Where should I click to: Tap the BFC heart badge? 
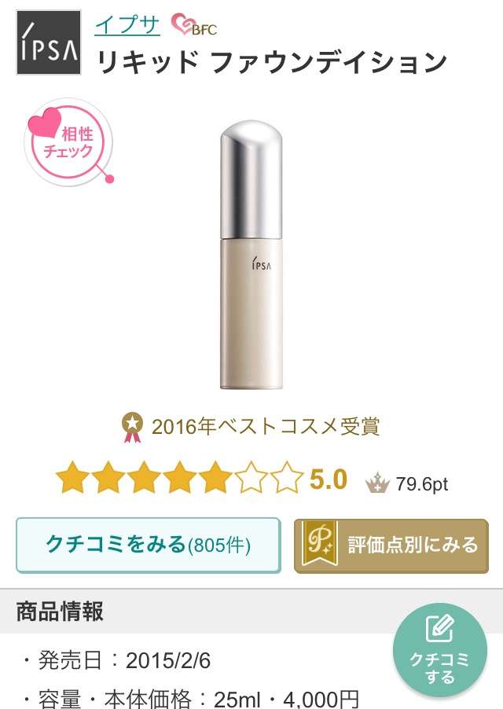tap(194, 25)
